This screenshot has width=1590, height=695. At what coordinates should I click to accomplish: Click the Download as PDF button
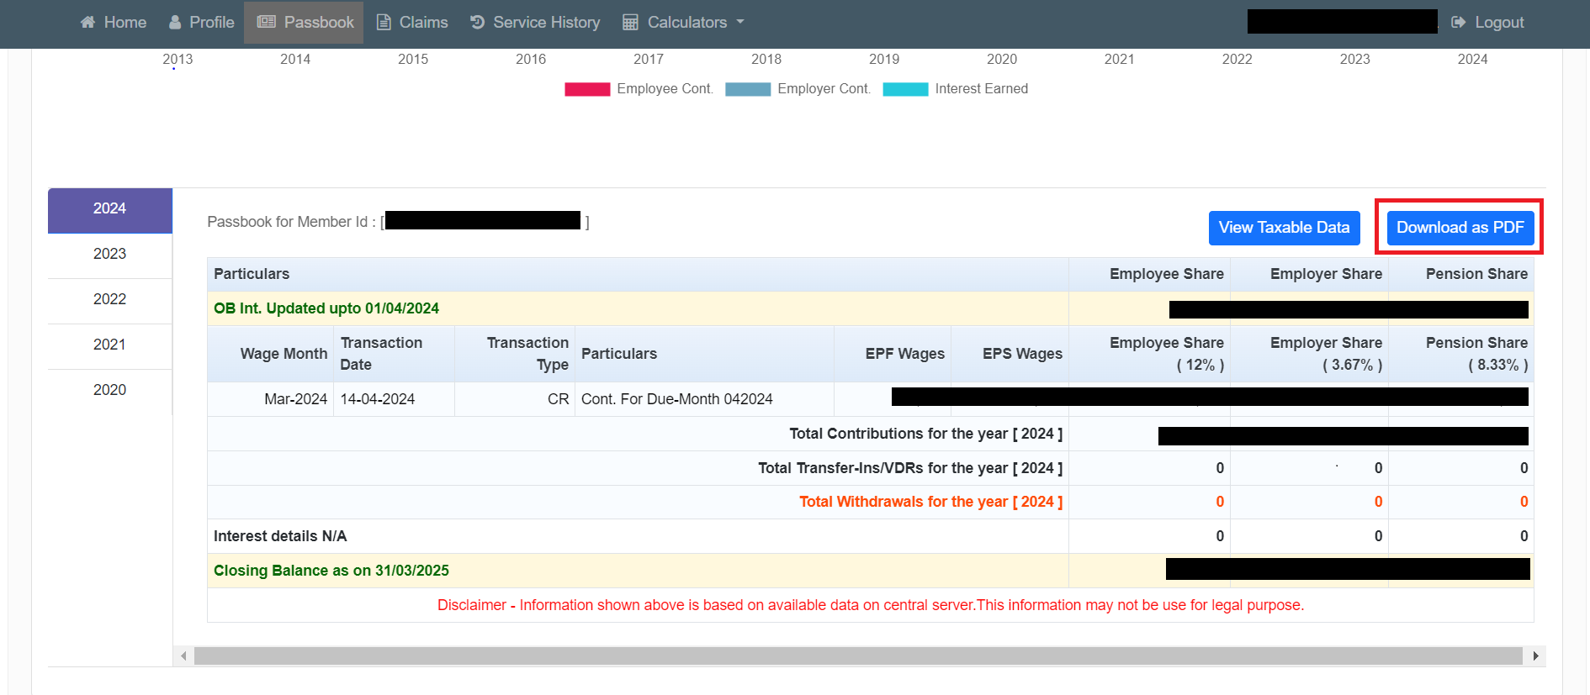tap(1460, 228)
